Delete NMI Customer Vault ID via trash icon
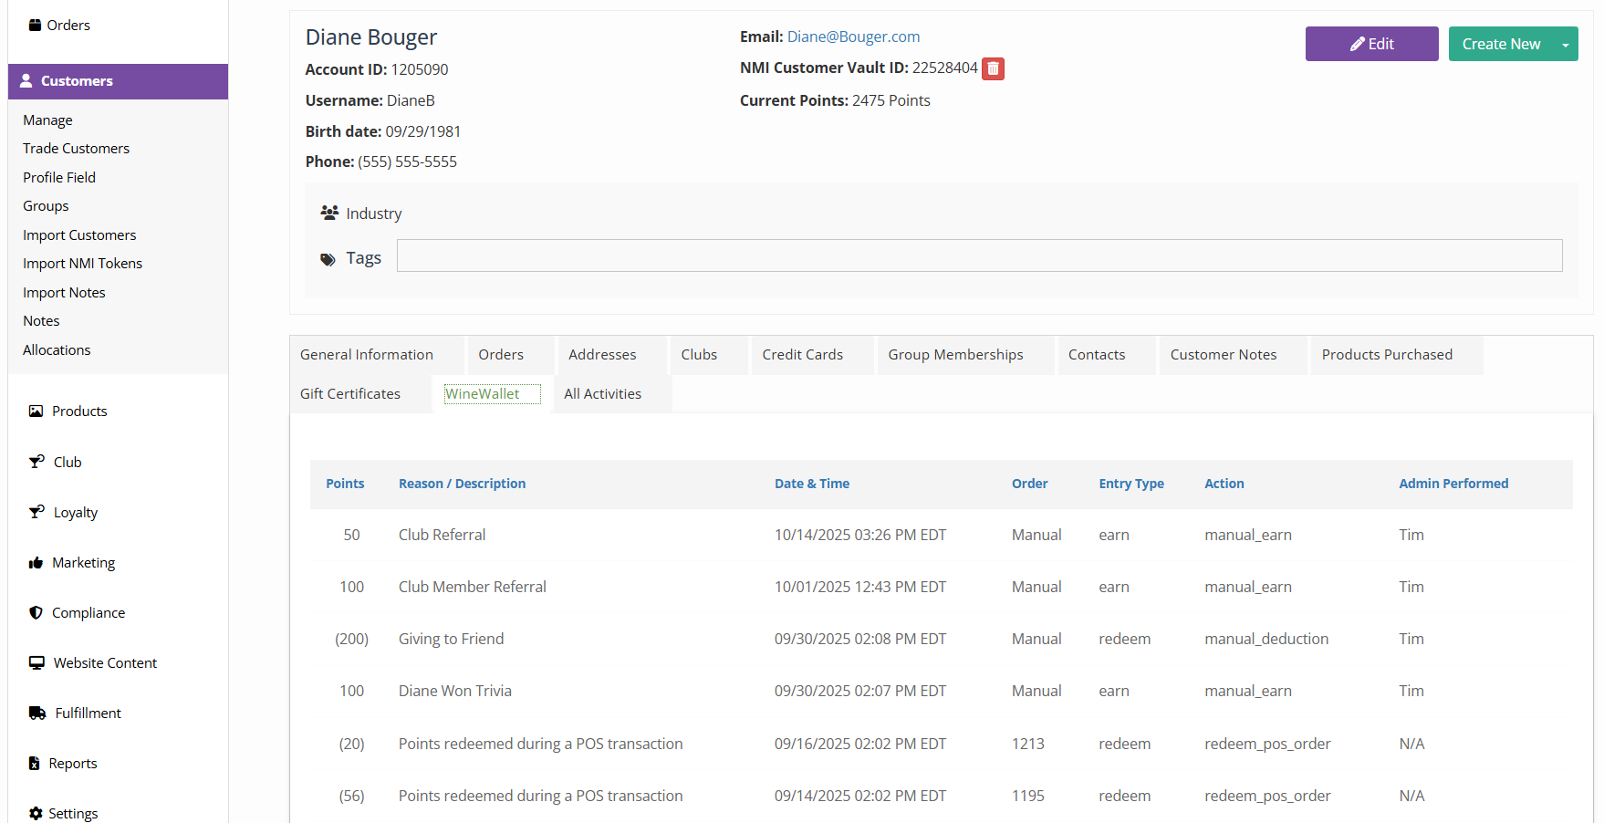 (x=993, y=68)
